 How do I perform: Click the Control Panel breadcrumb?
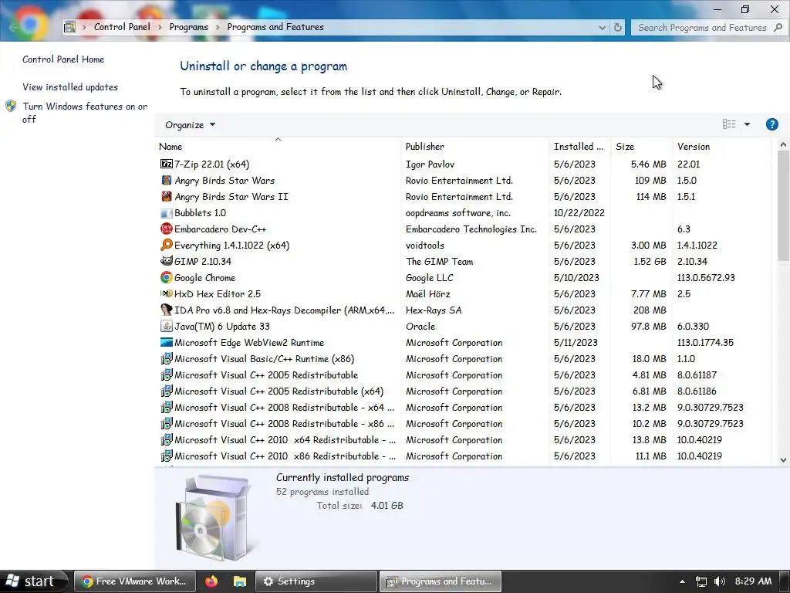pyautogui.click(x=122, y=27)
